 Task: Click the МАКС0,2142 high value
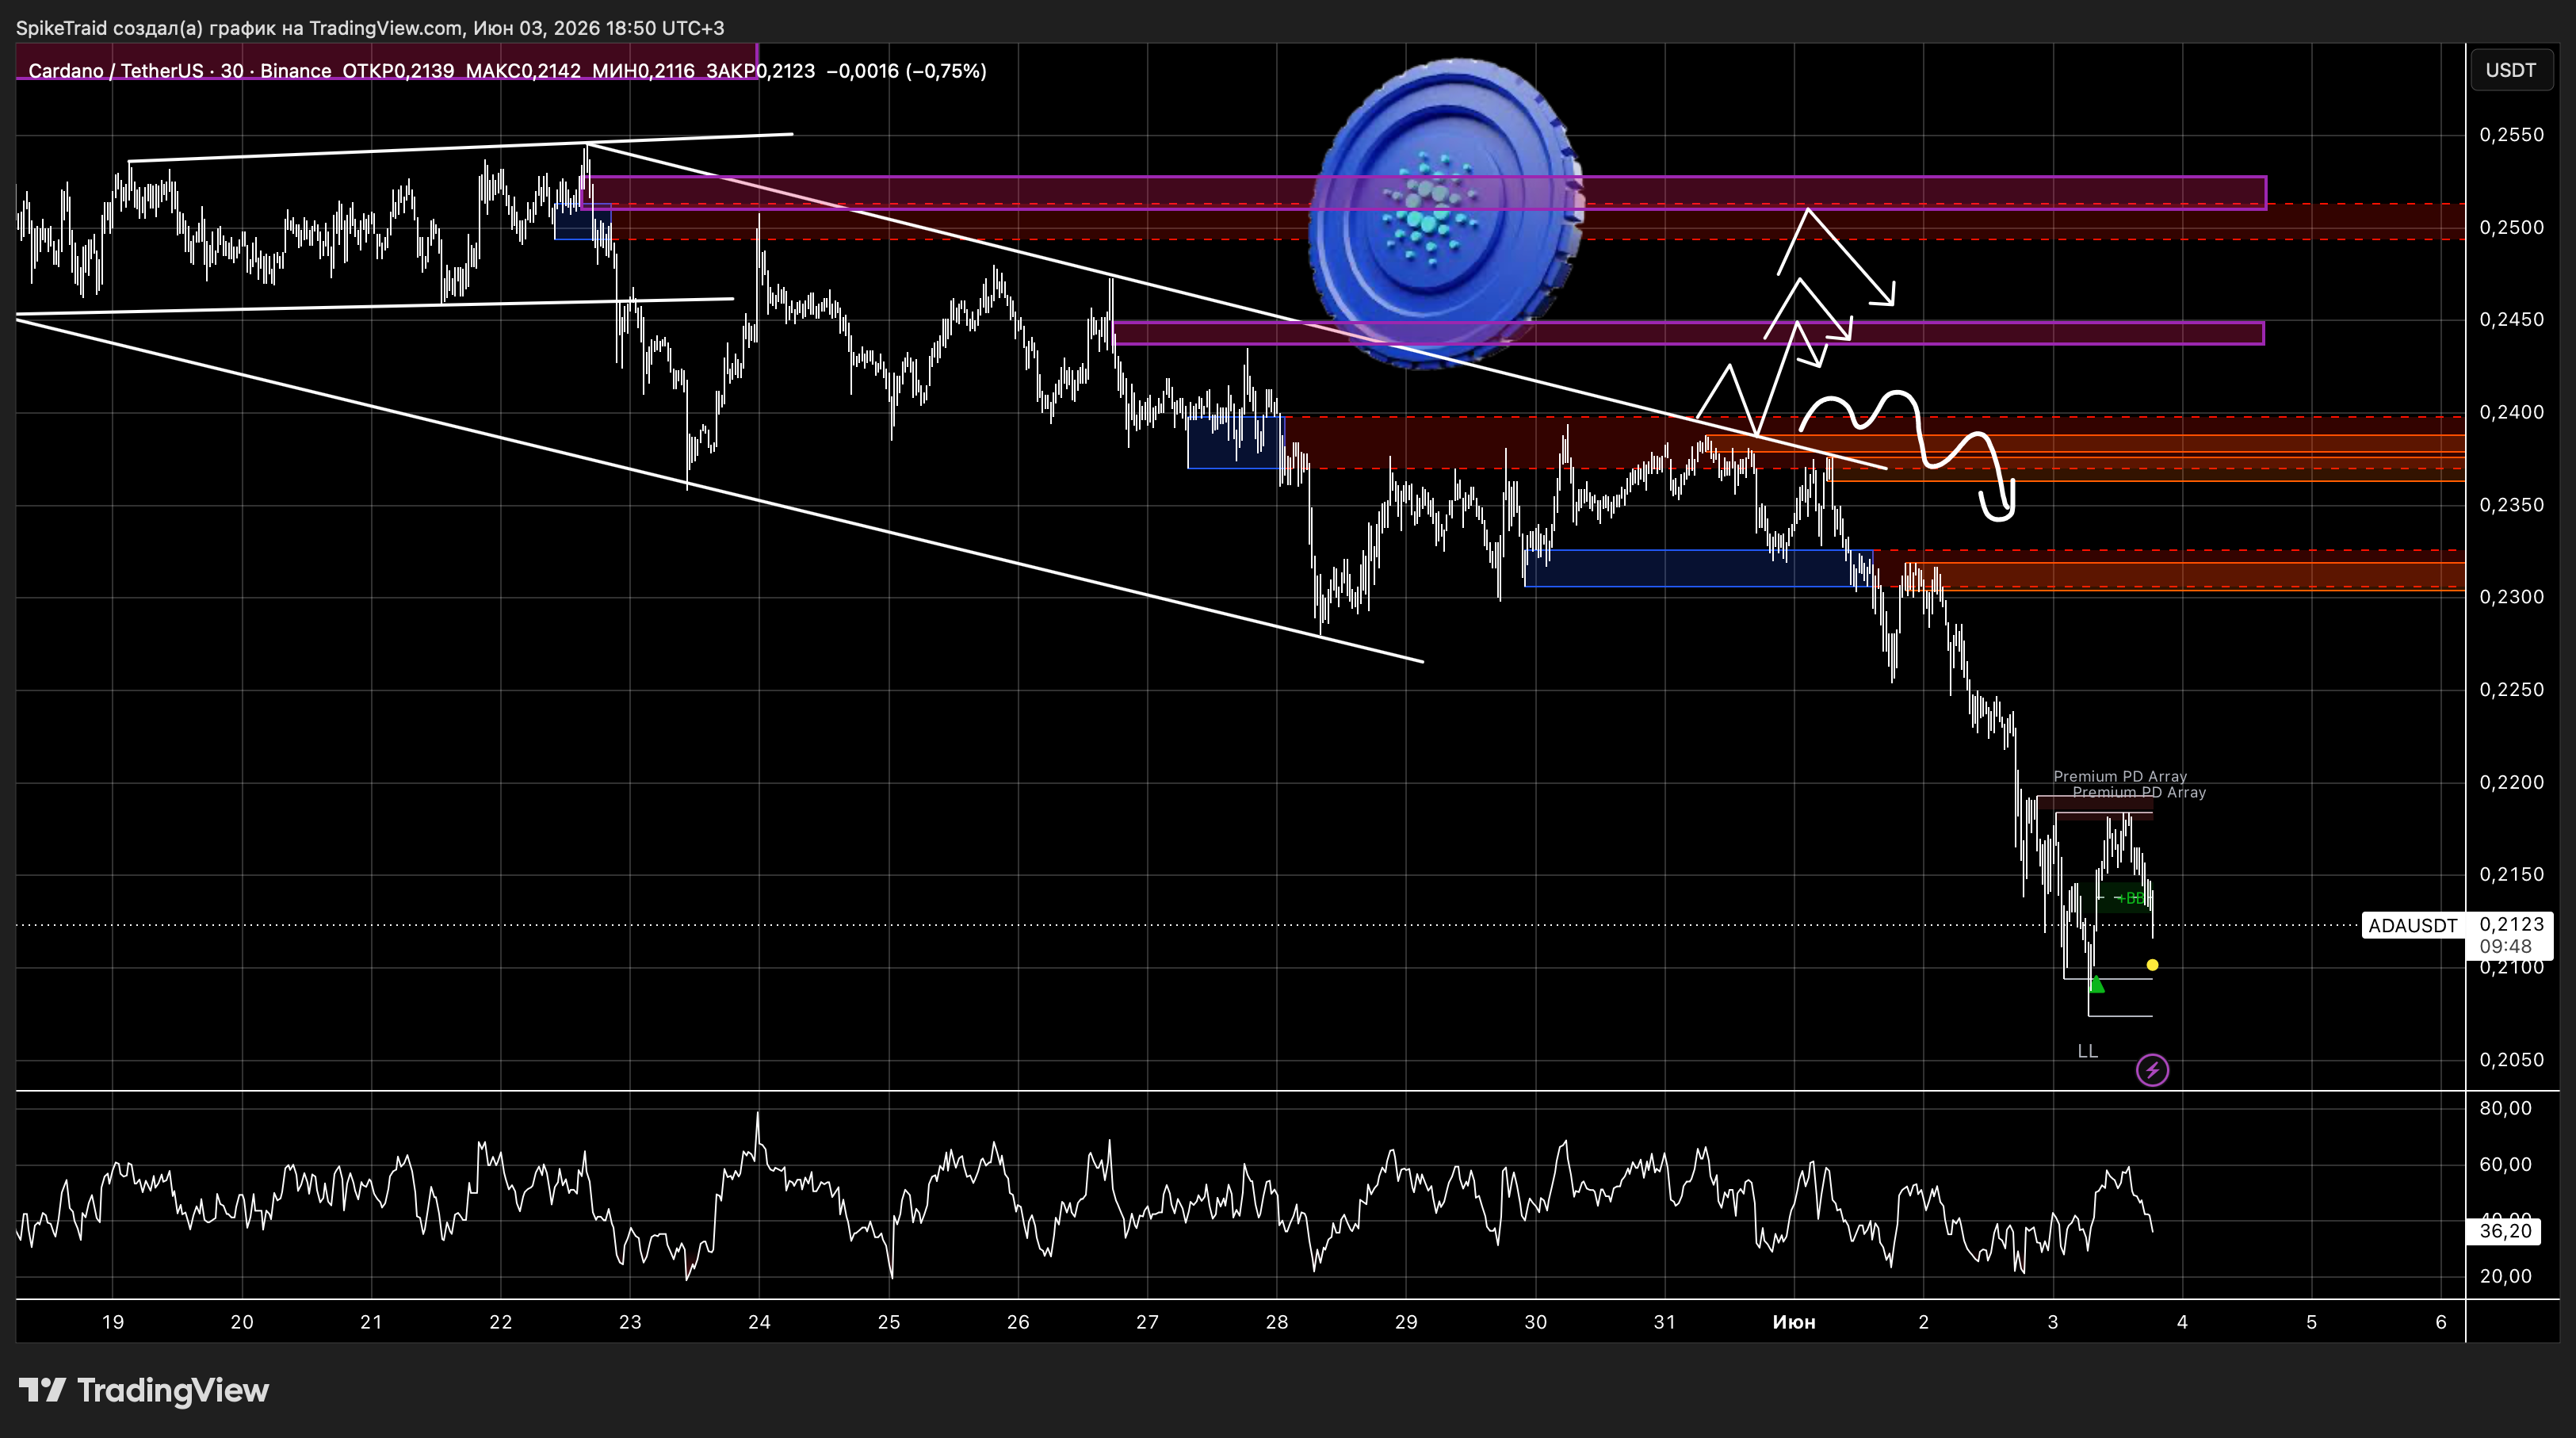pyautogui.click(x=523, y=71)
